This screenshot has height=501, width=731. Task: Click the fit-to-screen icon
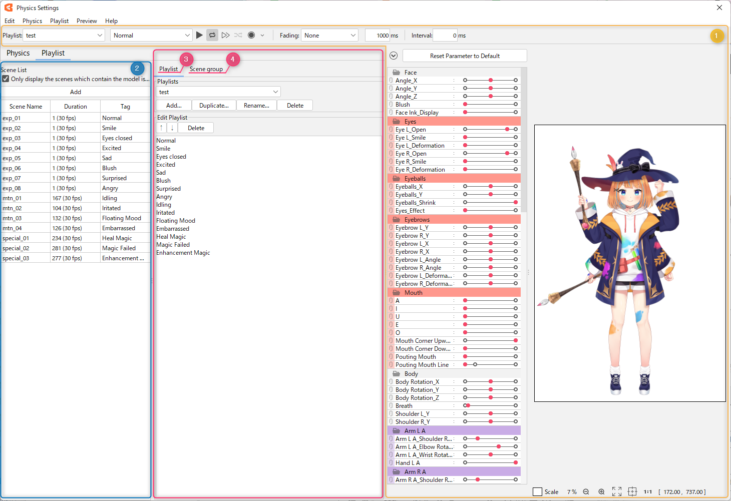tap(617, 492)
